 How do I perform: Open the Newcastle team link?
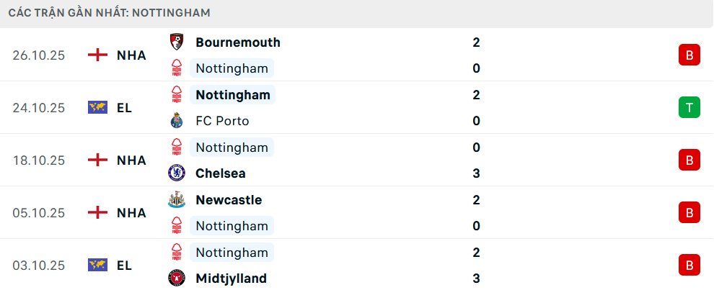(229, 200)
